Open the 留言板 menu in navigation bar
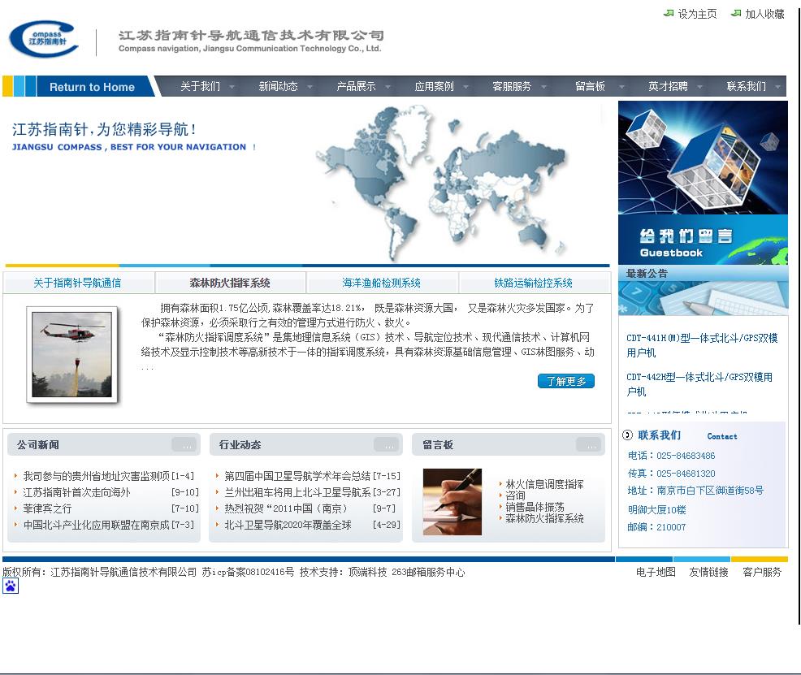 (x=590, y=86)
